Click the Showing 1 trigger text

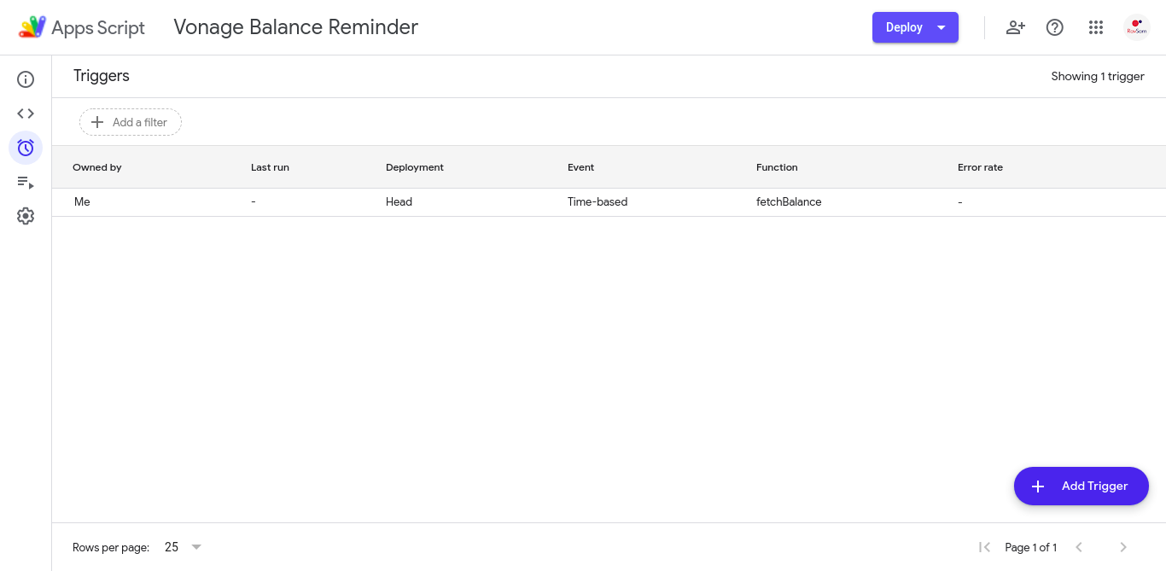coord(1098,76)
